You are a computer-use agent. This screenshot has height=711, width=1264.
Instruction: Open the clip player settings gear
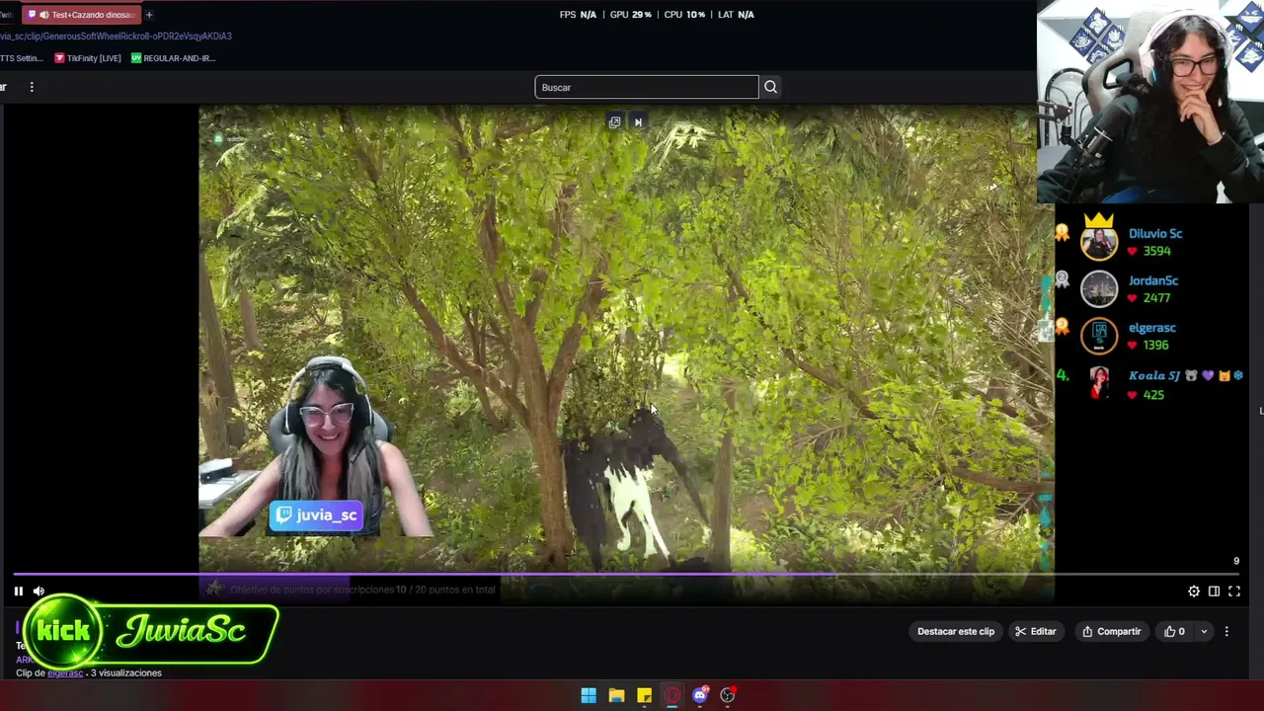(x=1194, y=592)
